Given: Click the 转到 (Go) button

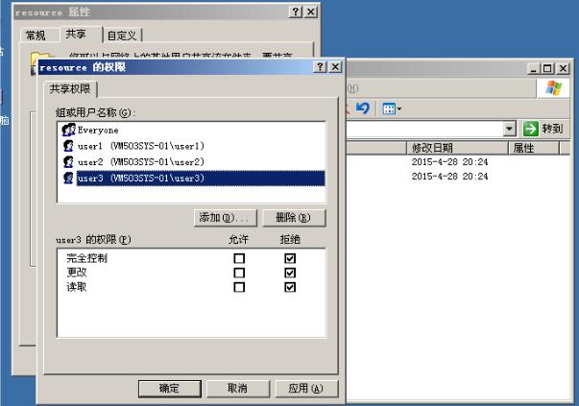Looking at the screenshot, I should [x=543, y=129].
